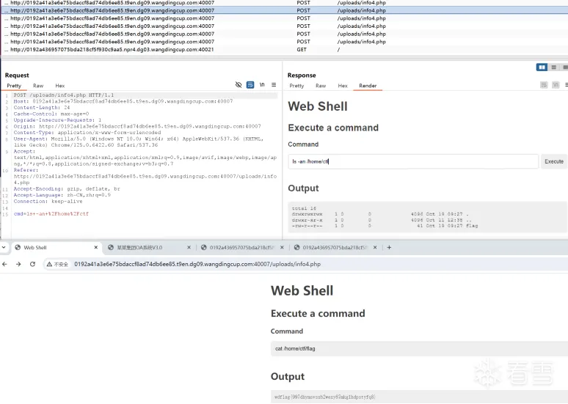Screen dimensions: 568x404
Task: Click the Upgrade-Insecure-Requests header
Action: click(x=57, y=120)
